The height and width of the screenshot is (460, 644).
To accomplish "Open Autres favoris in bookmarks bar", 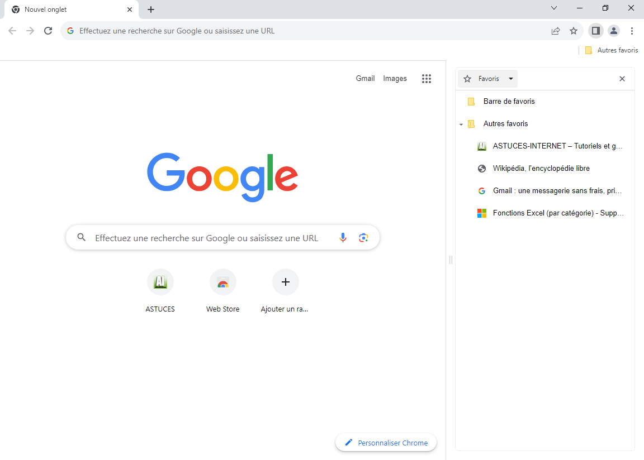I will [612, 50].
